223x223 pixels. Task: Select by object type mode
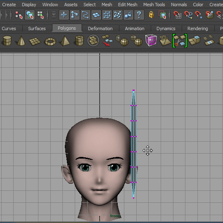coord(30,15)
